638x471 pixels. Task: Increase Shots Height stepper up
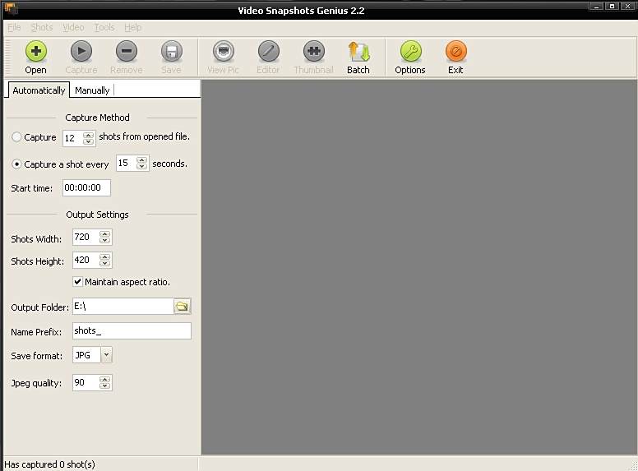105,256
